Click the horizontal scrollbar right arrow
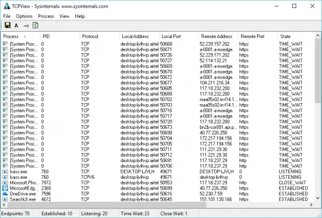Screen dimensions: 322x218 311,205
